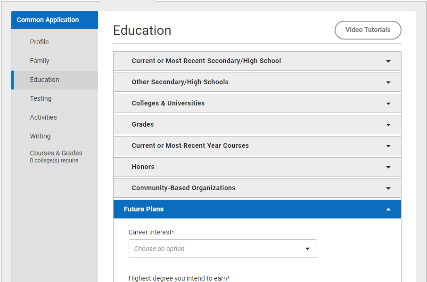Click arrow on Current or Most Recent Year Courses
427x282 pixels.
[388, 146]
